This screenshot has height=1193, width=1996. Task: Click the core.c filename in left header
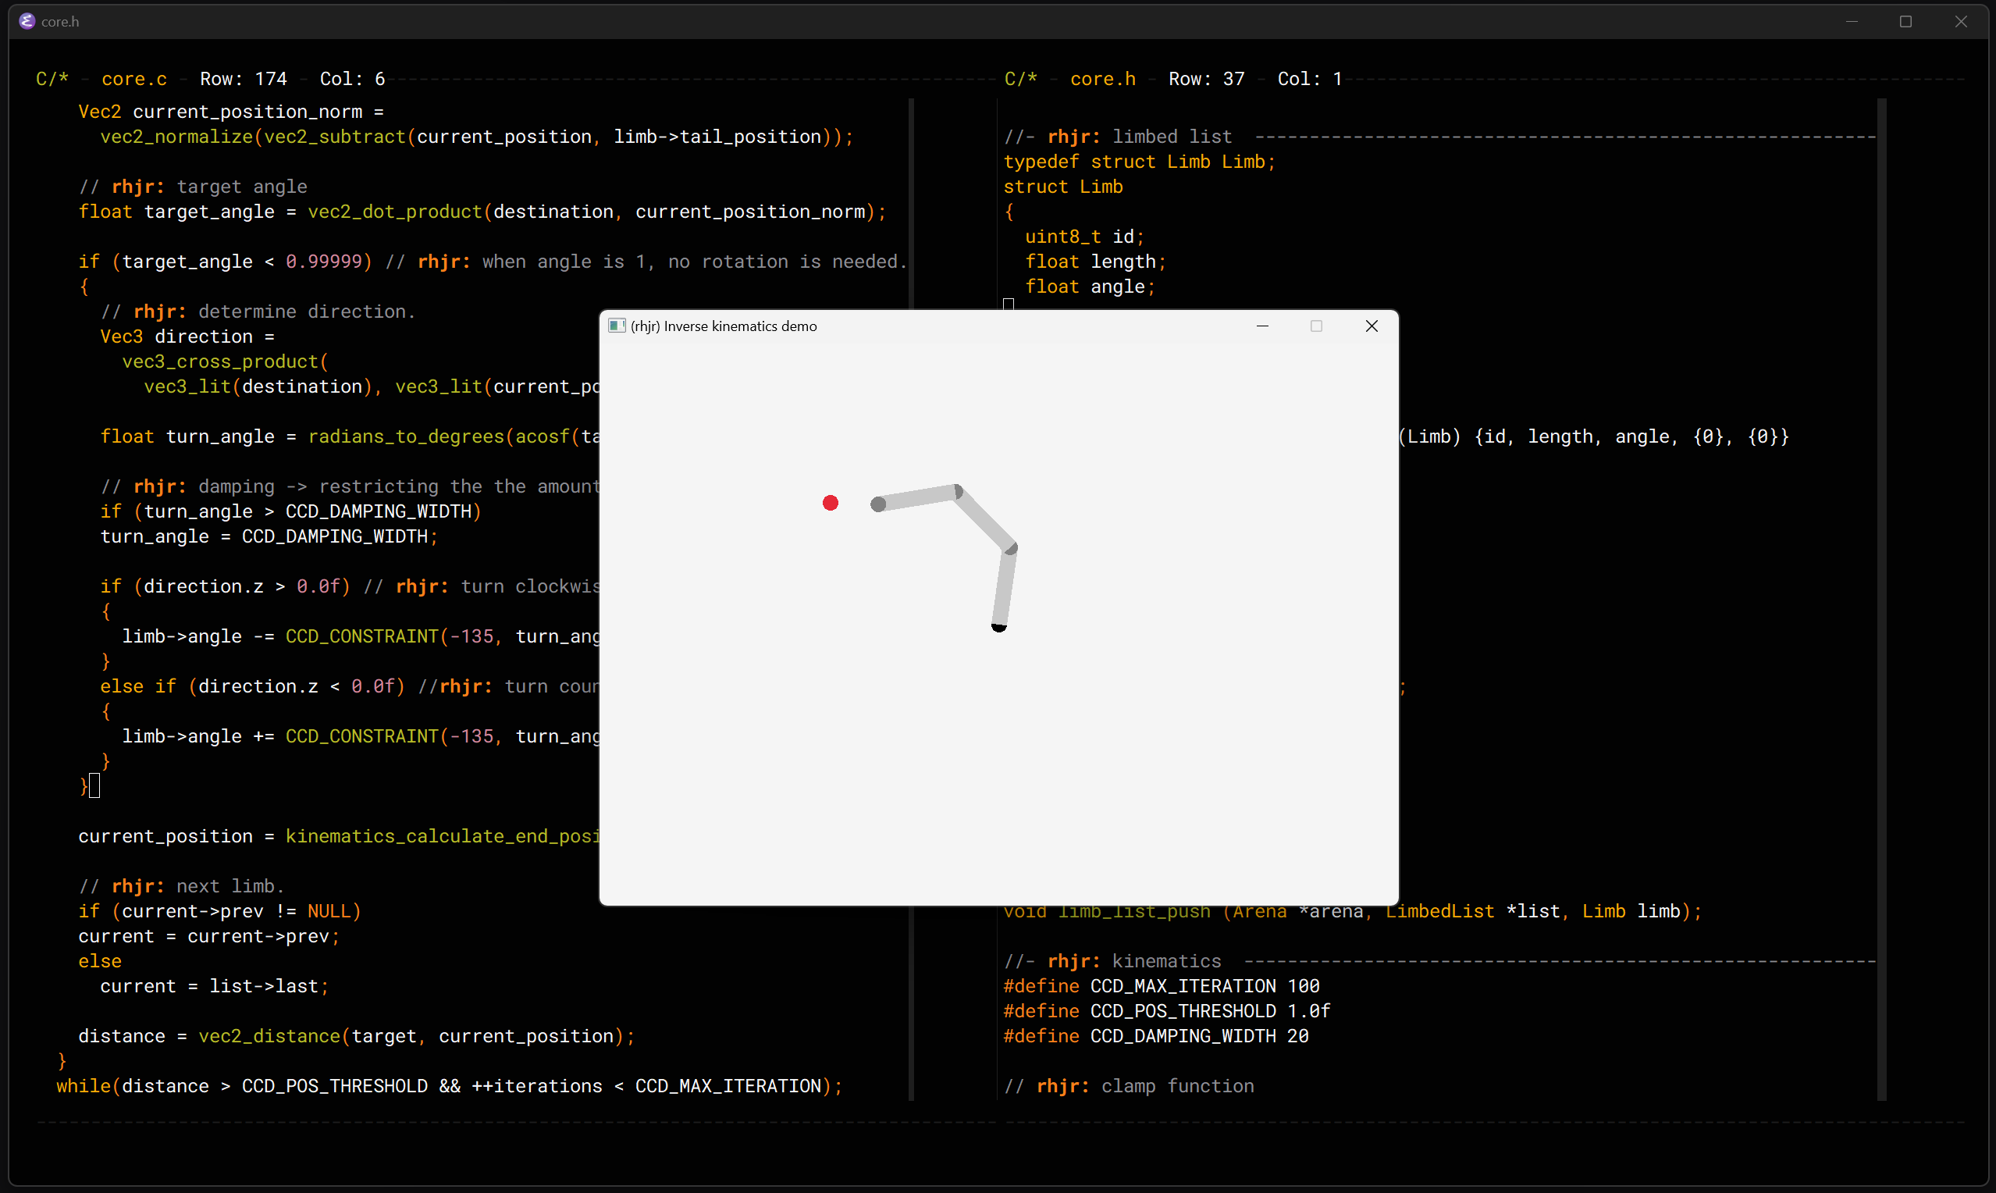pos(134,79)
